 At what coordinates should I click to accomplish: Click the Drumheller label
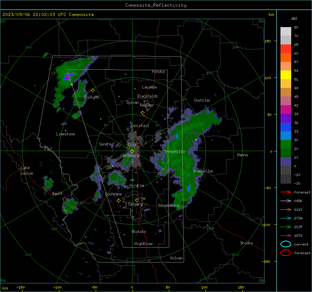coord(203,171)
